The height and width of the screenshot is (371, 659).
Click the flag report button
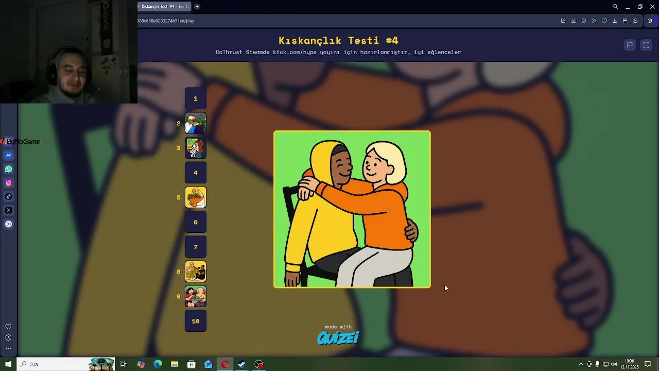(630, 45)
